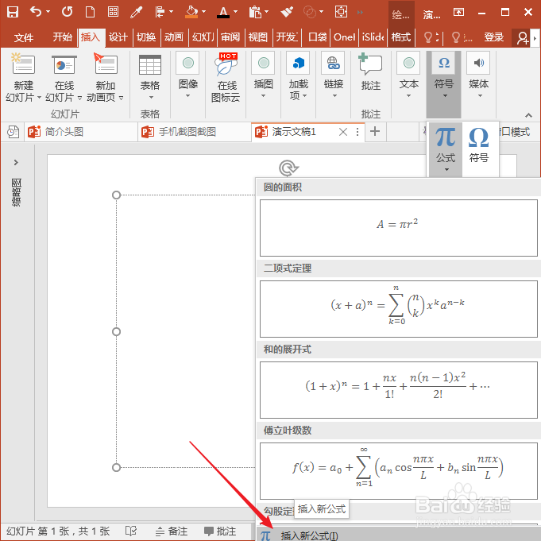This screenshot has width=541, height=541.
Task: Click the spell check icon in status bar
Action: coord(131,531)
